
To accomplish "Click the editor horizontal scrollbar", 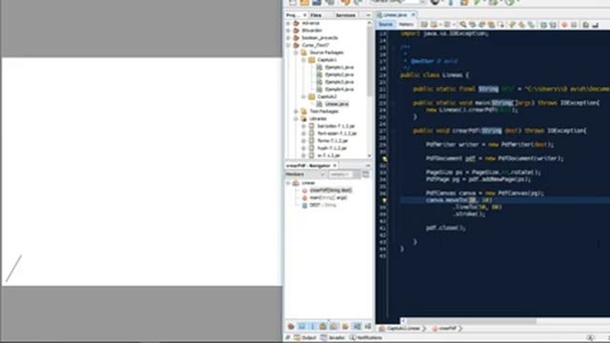I will pyautogui.click(x=471, y=321).
